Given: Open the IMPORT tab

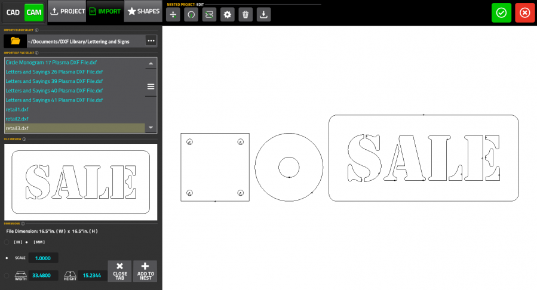Looking at the screenshot, I should 105,11.
